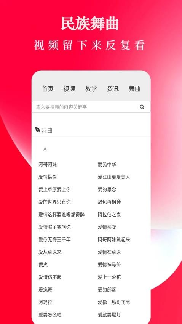This screenshot has height=324, width=182.
Task: Open the 首页 tab
Action: [48, 89]
